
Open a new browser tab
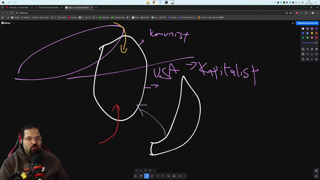click(x=96, y=7)
